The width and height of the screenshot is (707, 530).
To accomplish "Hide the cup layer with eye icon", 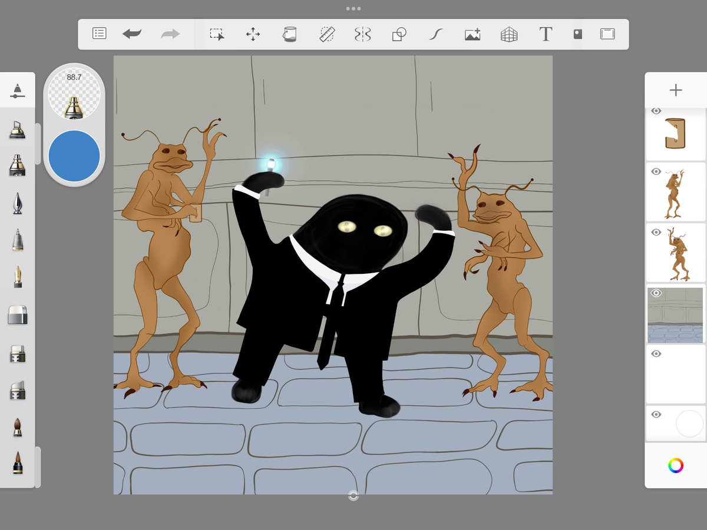I will (656, 111).
